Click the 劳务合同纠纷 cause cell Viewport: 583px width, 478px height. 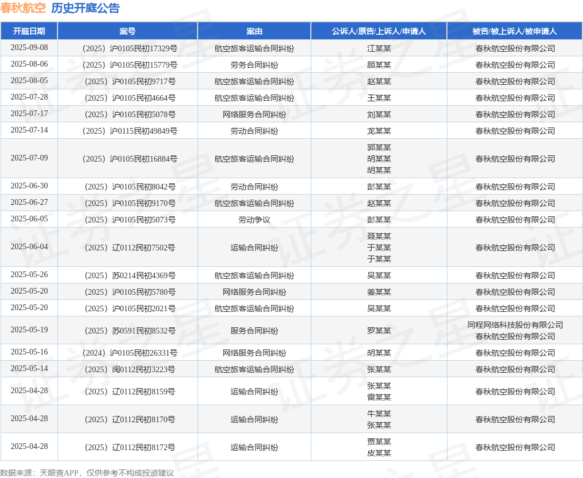254,65
